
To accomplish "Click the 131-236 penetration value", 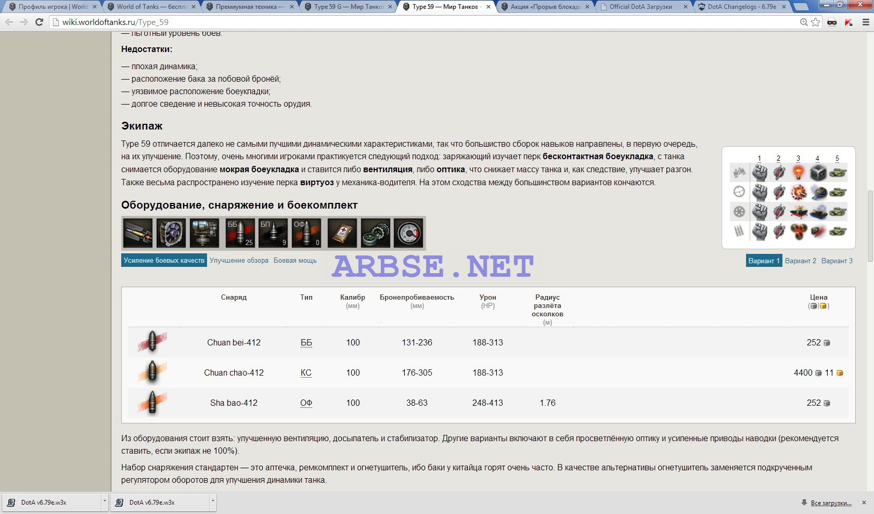I will click(417, 342).
